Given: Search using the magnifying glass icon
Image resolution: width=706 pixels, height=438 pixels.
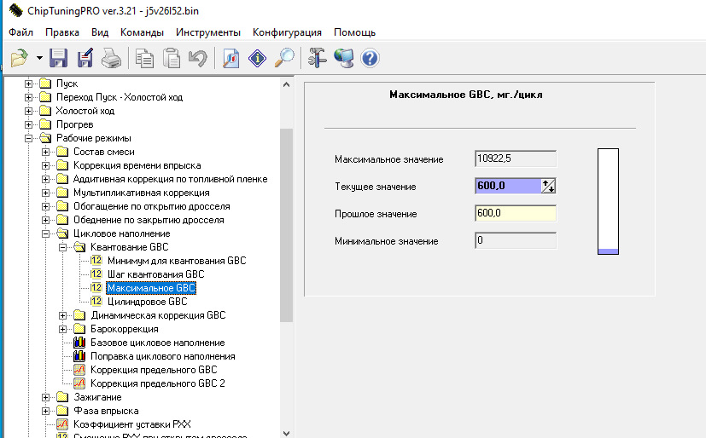Looking at the screenshot, I should coord(284,59).
